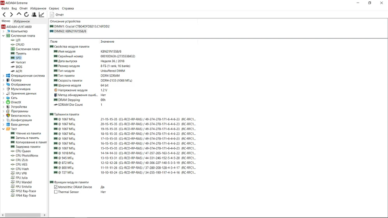
Task: Select DIMM2: KBN21N15S8/8 device
Action: pyautogui.click(x=68, y=31)
